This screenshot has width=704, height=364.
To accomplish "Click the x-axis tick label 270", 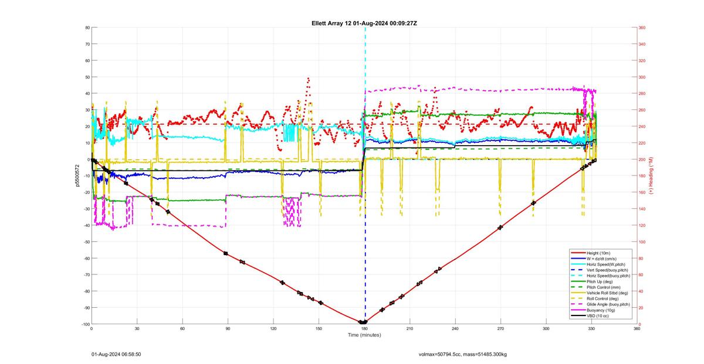I will tap(500, 329).
